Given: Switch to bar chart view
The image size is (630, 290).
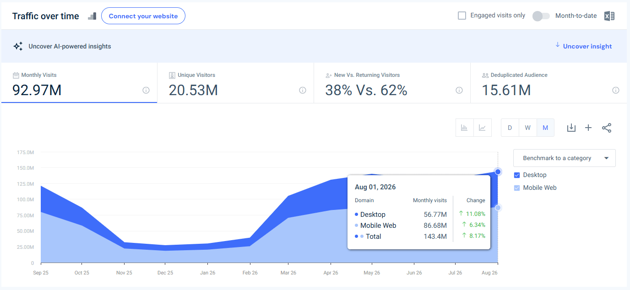Looking at the screenshot, I should click(x=464, y=128).
